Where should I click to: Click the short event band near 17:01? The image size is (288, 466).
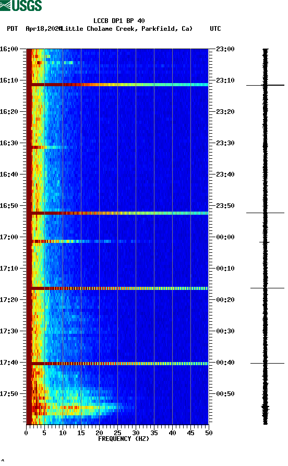pyautogui.click(x=89, y=241)
